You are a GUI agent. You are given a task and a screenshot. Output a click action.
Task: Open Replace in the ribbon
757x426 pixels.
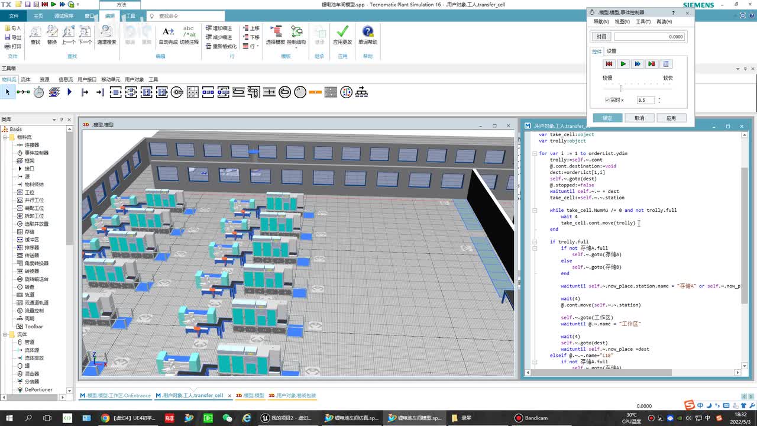tap(52, 35)
